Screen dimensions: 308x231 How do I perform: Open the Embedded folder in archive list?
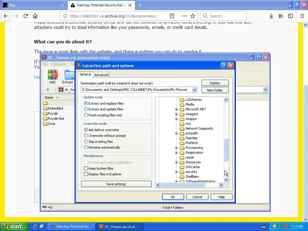[x=53, y=108]
